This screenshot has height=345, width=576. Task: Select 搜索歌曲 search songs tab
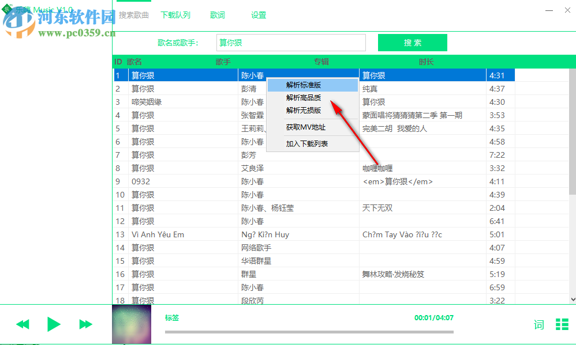tap(134, 15)
